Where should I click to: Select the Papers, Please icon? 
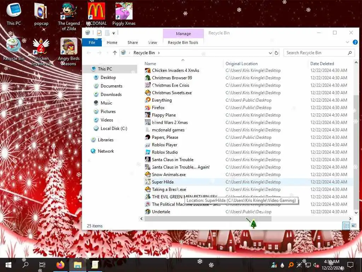pos(148,137)
